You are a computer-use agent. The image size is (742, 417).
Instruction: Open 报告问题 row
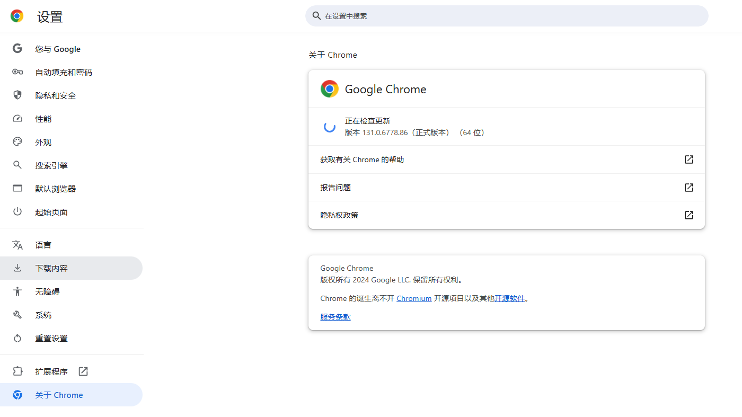click(507, 188)
